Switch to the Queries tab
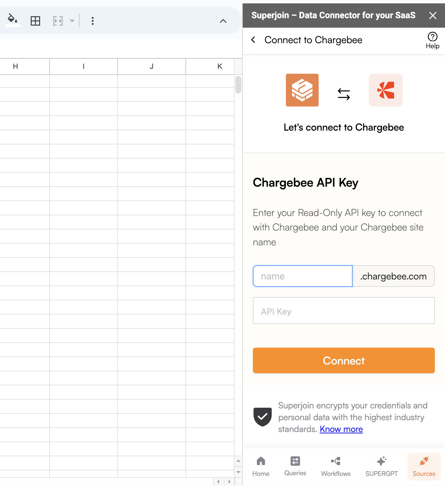Viewport: 445px width, 486px height. pyautogui.click(x=295, y=466)
